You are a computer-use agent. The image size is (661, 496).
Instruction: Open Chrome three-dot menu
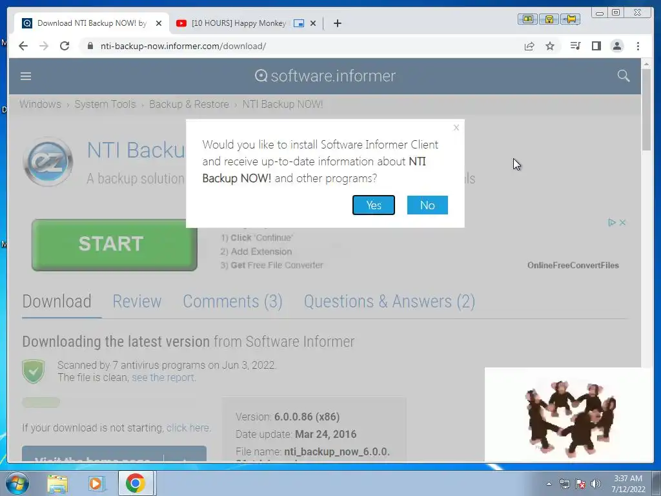click(638, 46)
